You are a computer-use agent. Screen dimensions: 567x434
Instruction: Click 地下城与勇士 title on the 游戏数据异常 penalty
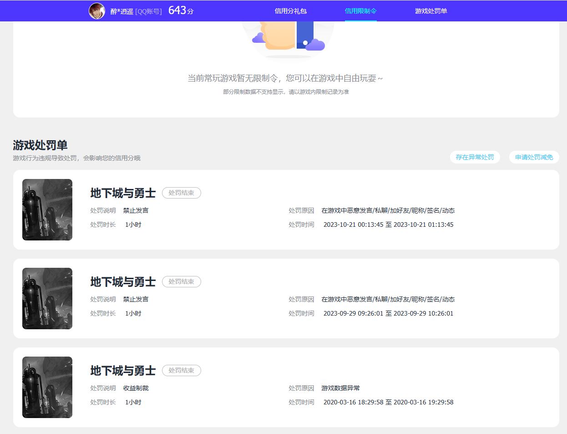123,371
